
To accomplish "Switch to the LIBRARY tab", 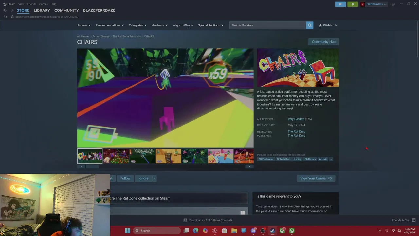I will point(42,10).
